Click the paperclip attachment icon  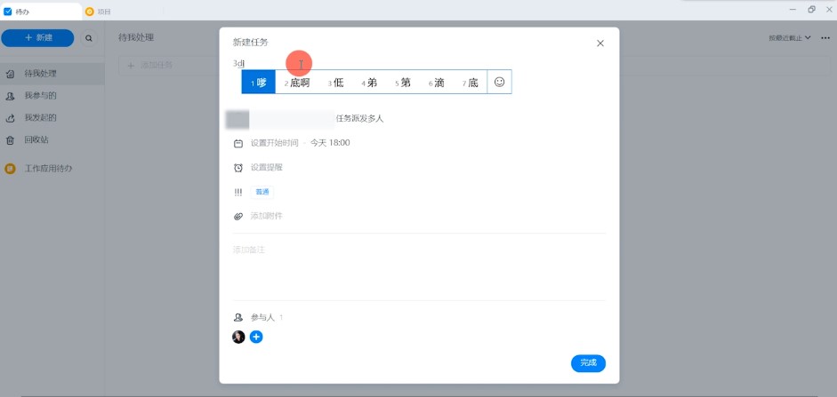[238, 217]
